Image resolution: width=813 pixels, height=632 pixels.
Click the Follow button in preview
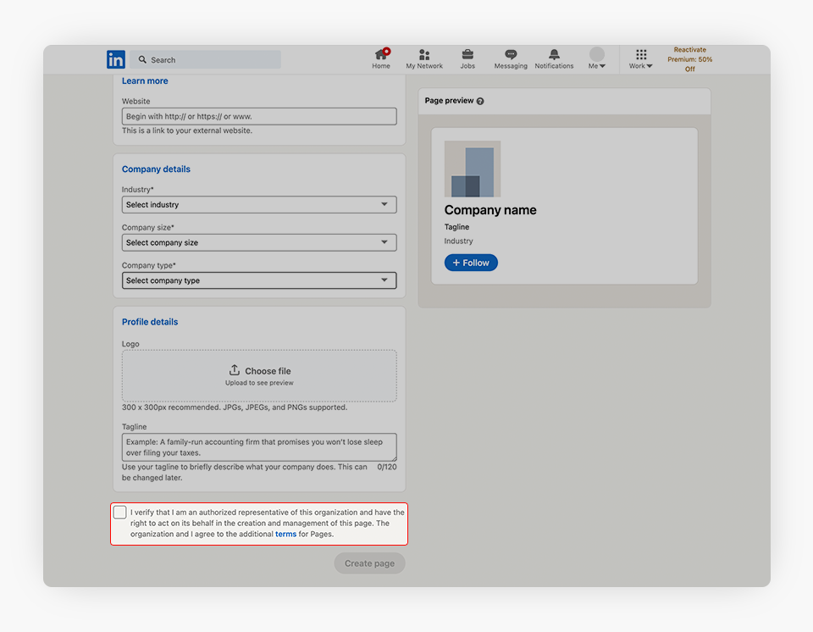coord(471,263)
